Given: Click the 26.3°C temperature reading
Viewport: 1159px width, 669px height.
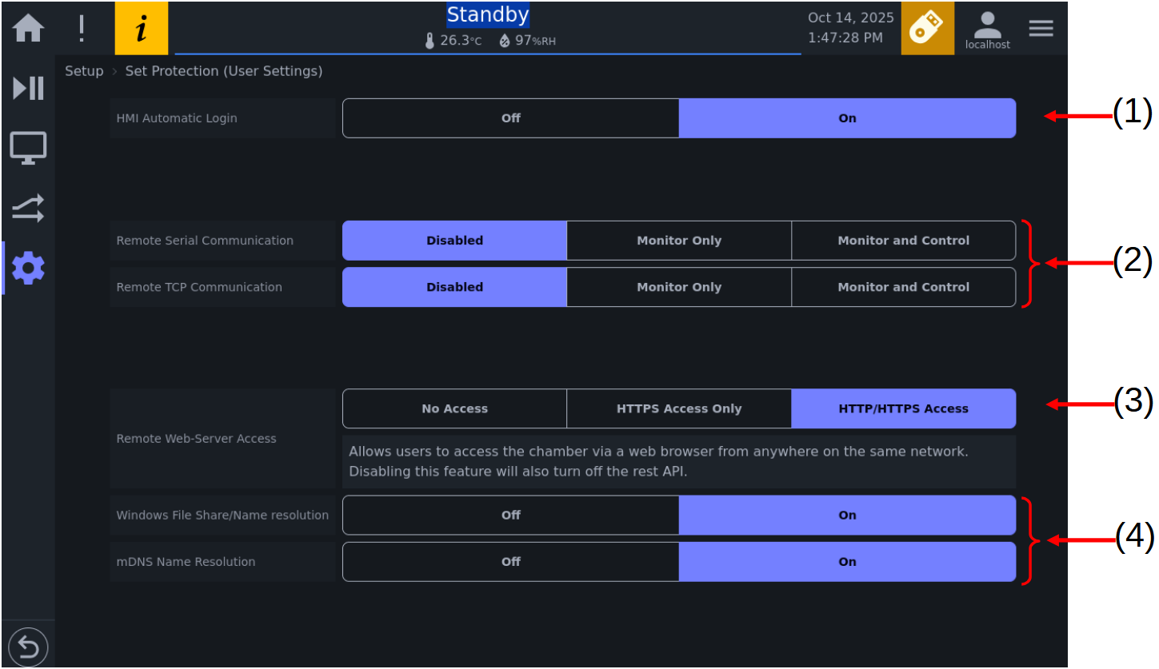Looking at the screenshot, I should (461, 41).
